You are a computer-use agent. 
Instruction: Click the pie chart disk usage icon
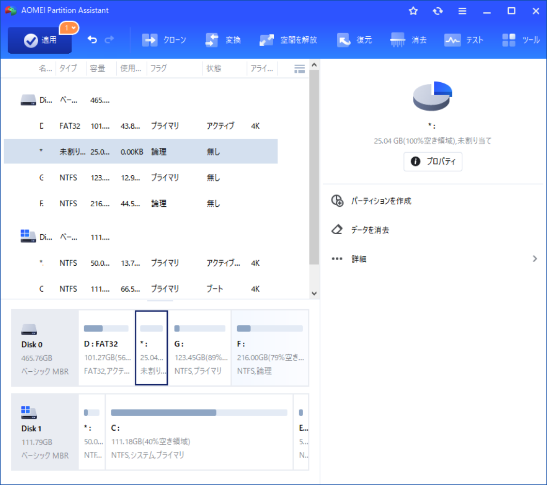click(432, 96)
